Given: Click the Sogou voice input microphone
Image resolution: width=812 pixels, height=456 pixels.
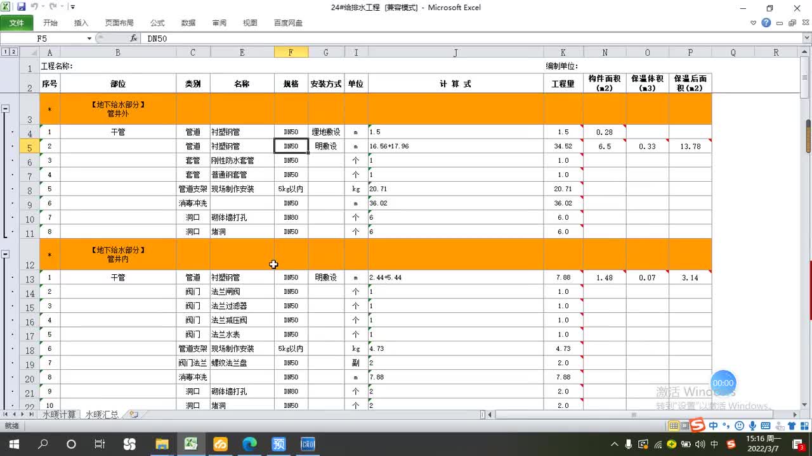Looking at the screenshot, I should click(x=752, y=426).
